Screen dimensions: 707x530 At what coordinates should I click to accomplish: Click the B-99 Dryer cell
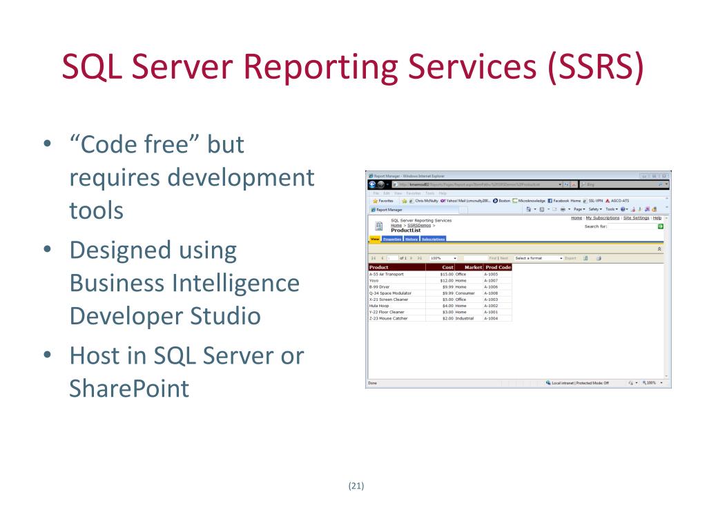[397, 286]
